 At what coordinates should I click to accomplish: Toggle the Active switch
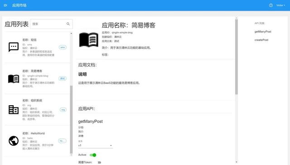(x=93, y=155)
